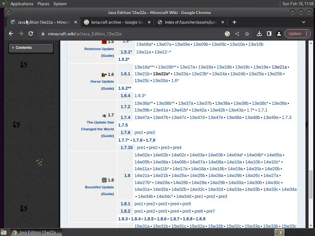Open the 1.6.4 version link
The width and height of the screenshot is (315, 236).
pyautogui.click(x=126, y=96)
